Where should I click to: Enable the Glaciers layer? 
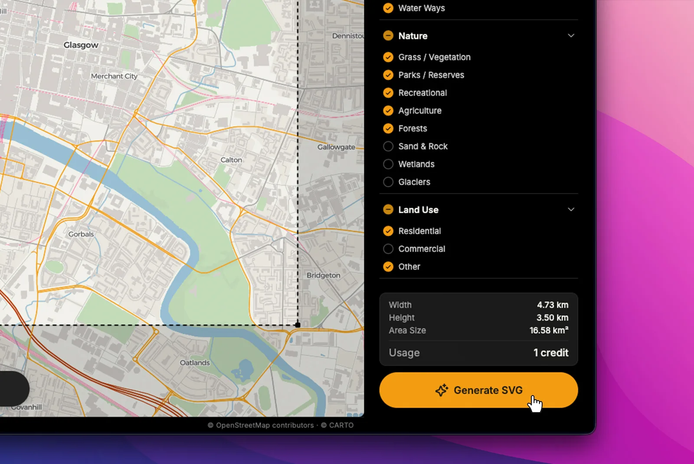point(388,182)
